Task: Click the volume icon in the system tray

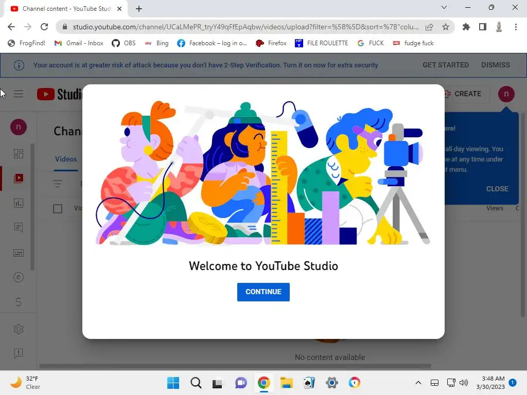Action: [464, 383]
